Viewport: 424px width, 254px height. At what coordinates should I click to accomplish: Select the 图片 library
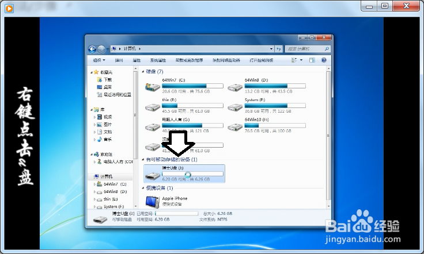click(107, 124)
